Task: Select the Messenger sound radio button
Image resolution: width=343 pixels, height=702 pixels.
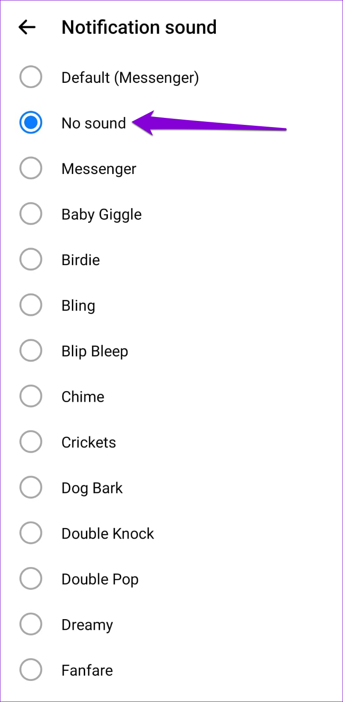Action: [x=31, y=168]
